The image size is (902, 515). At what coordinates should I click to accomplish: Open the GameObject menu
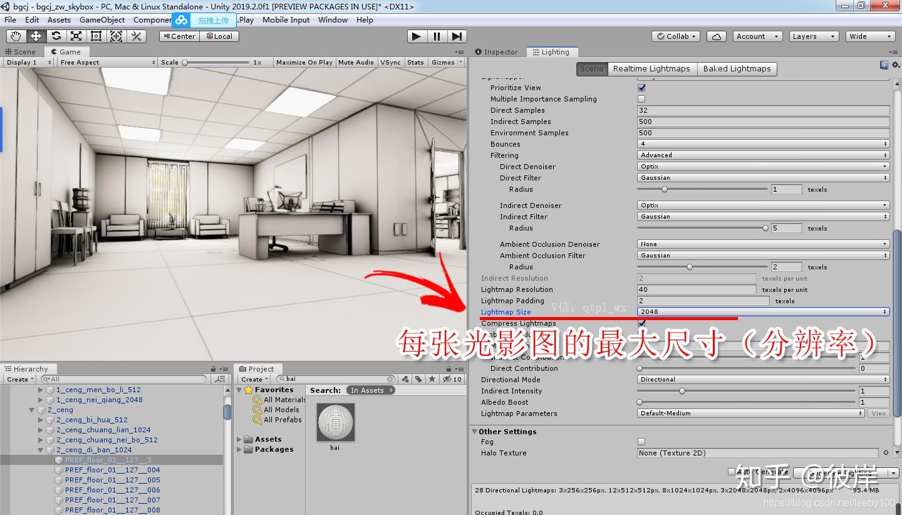(x=102, y=19)
